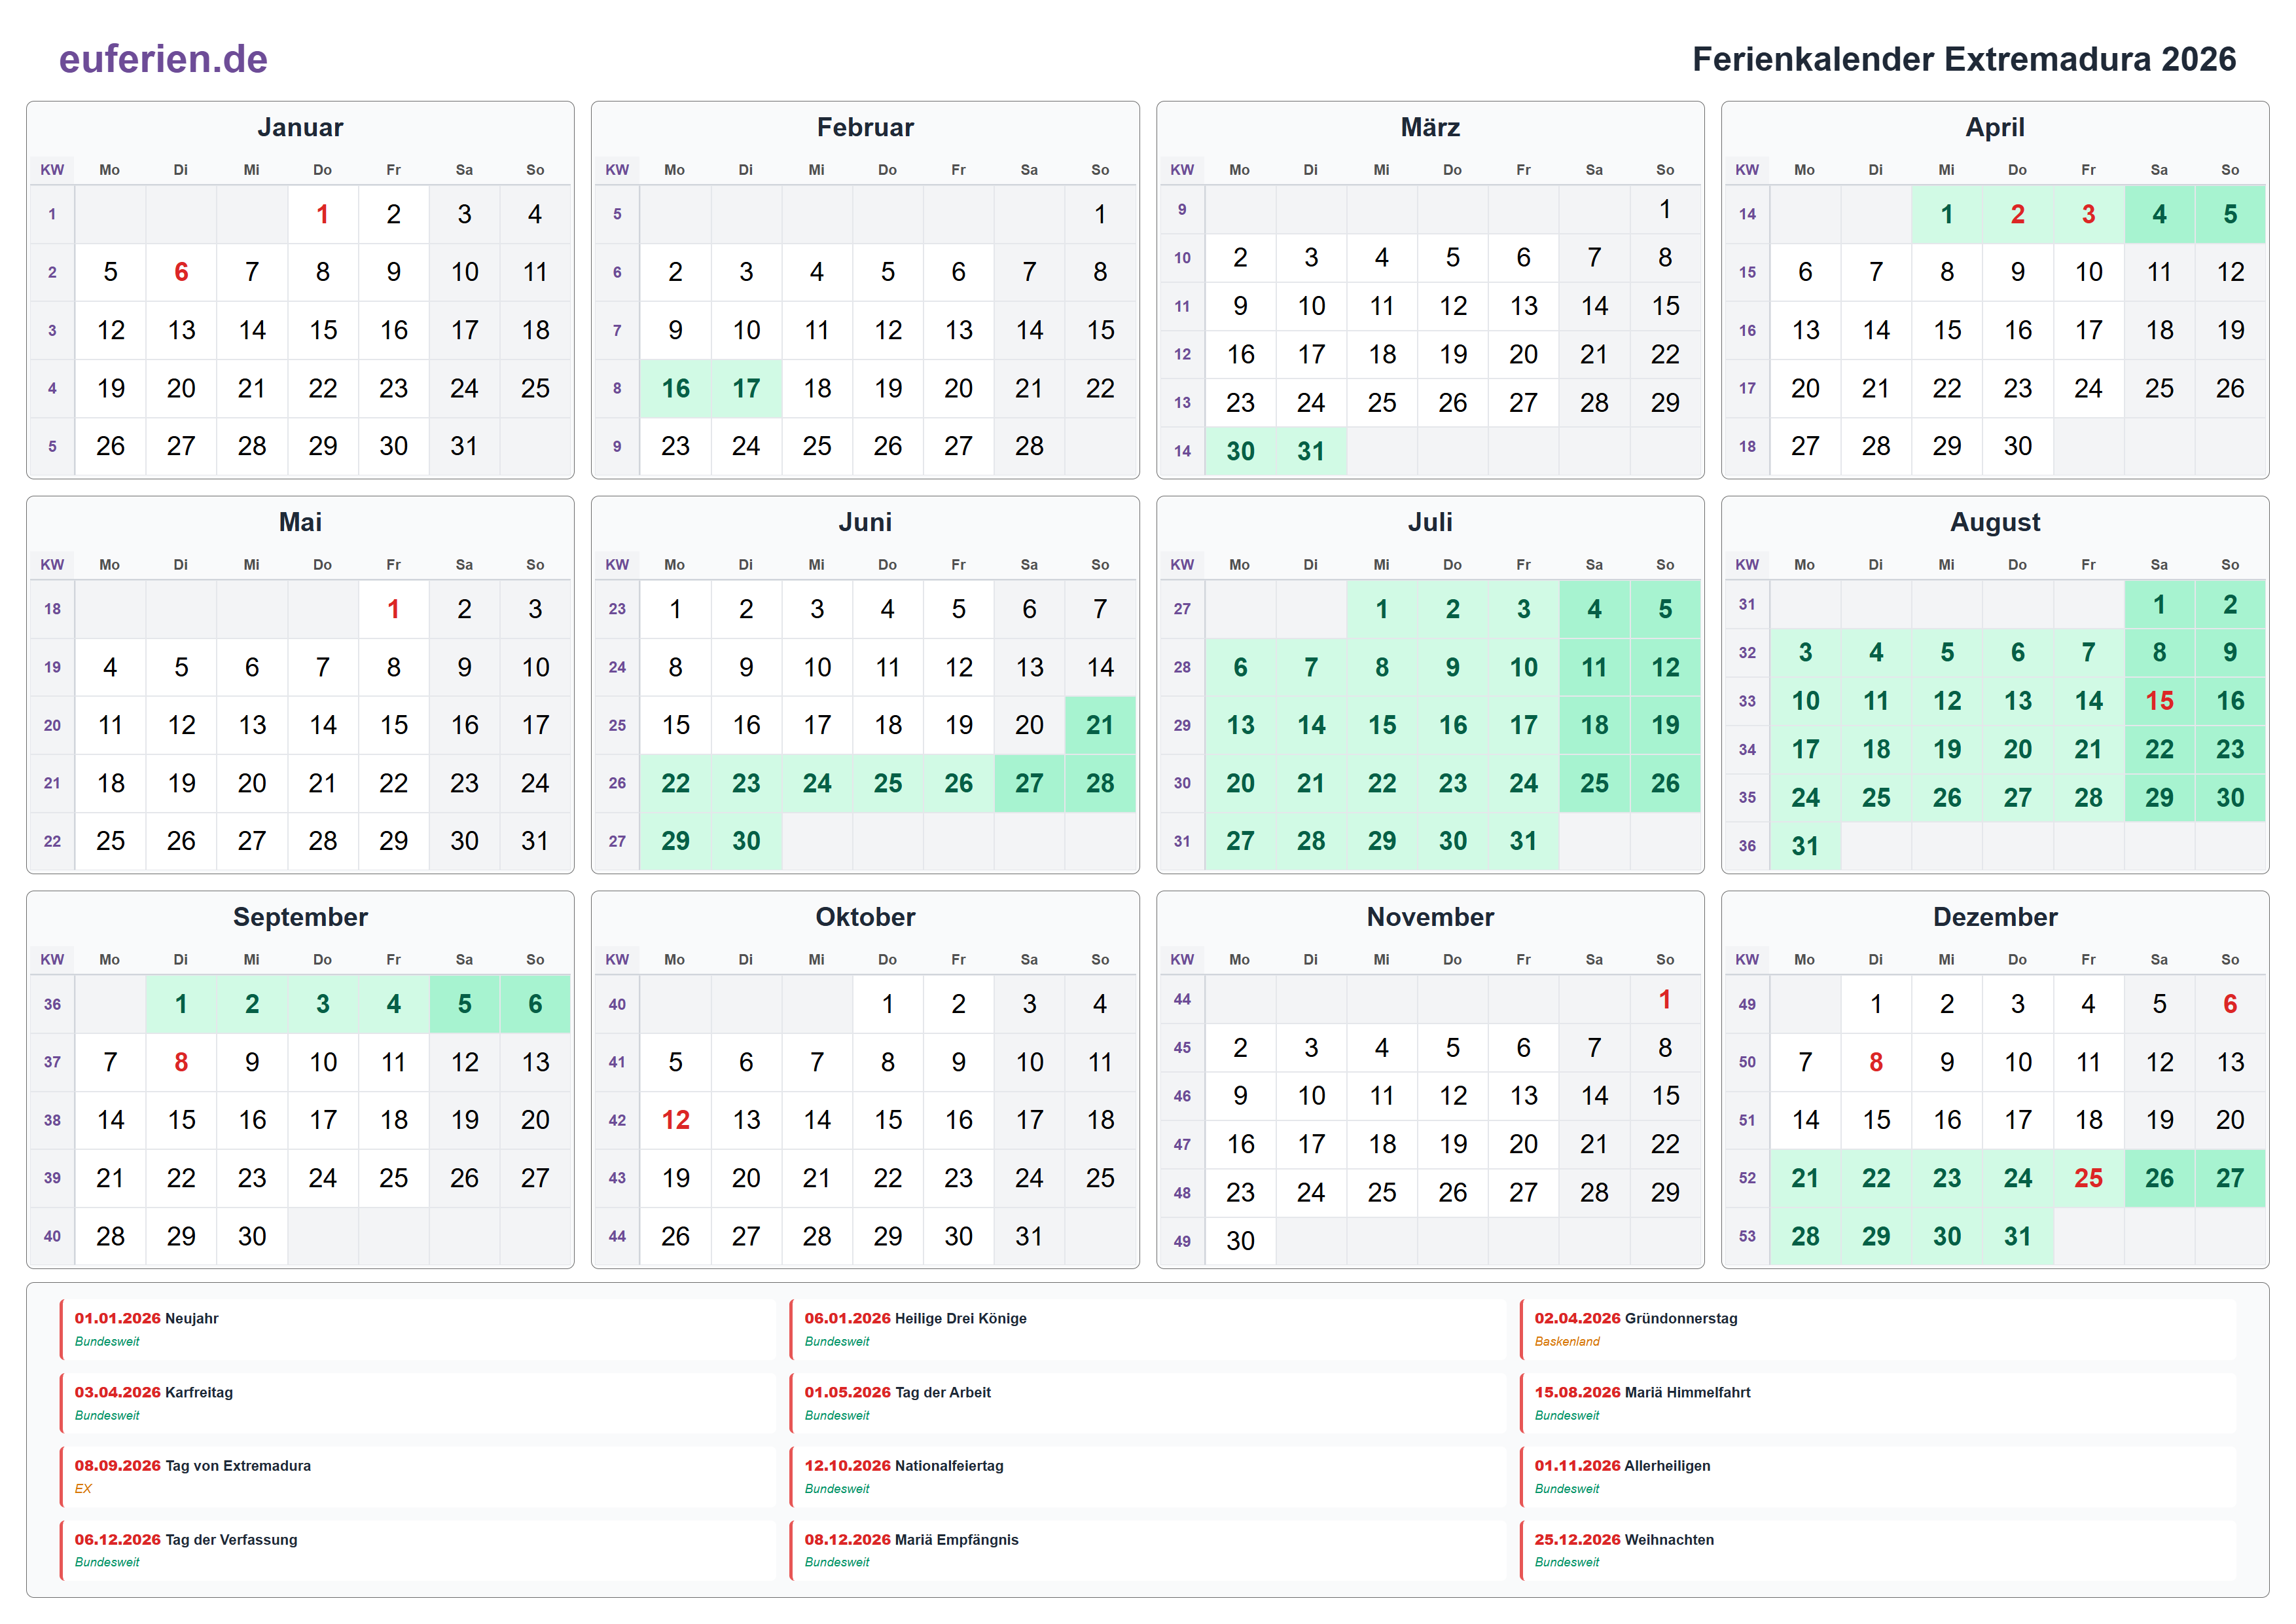Click the KW header in Januar
The height and width of the screenshot is (1624, 2296).
click(x=52, y=170)
